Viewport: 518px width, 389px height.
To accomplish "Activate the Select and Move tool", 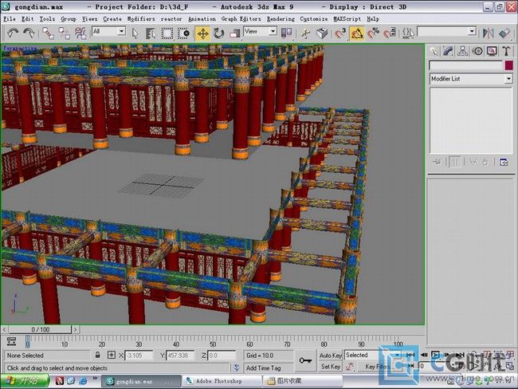I will (x=203, y=33).
